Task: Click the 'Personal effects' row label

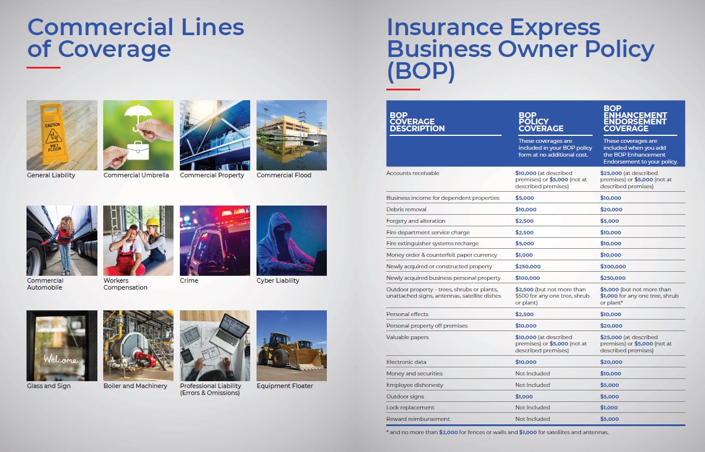Action: pyautogui.click(x=408, y=314)
